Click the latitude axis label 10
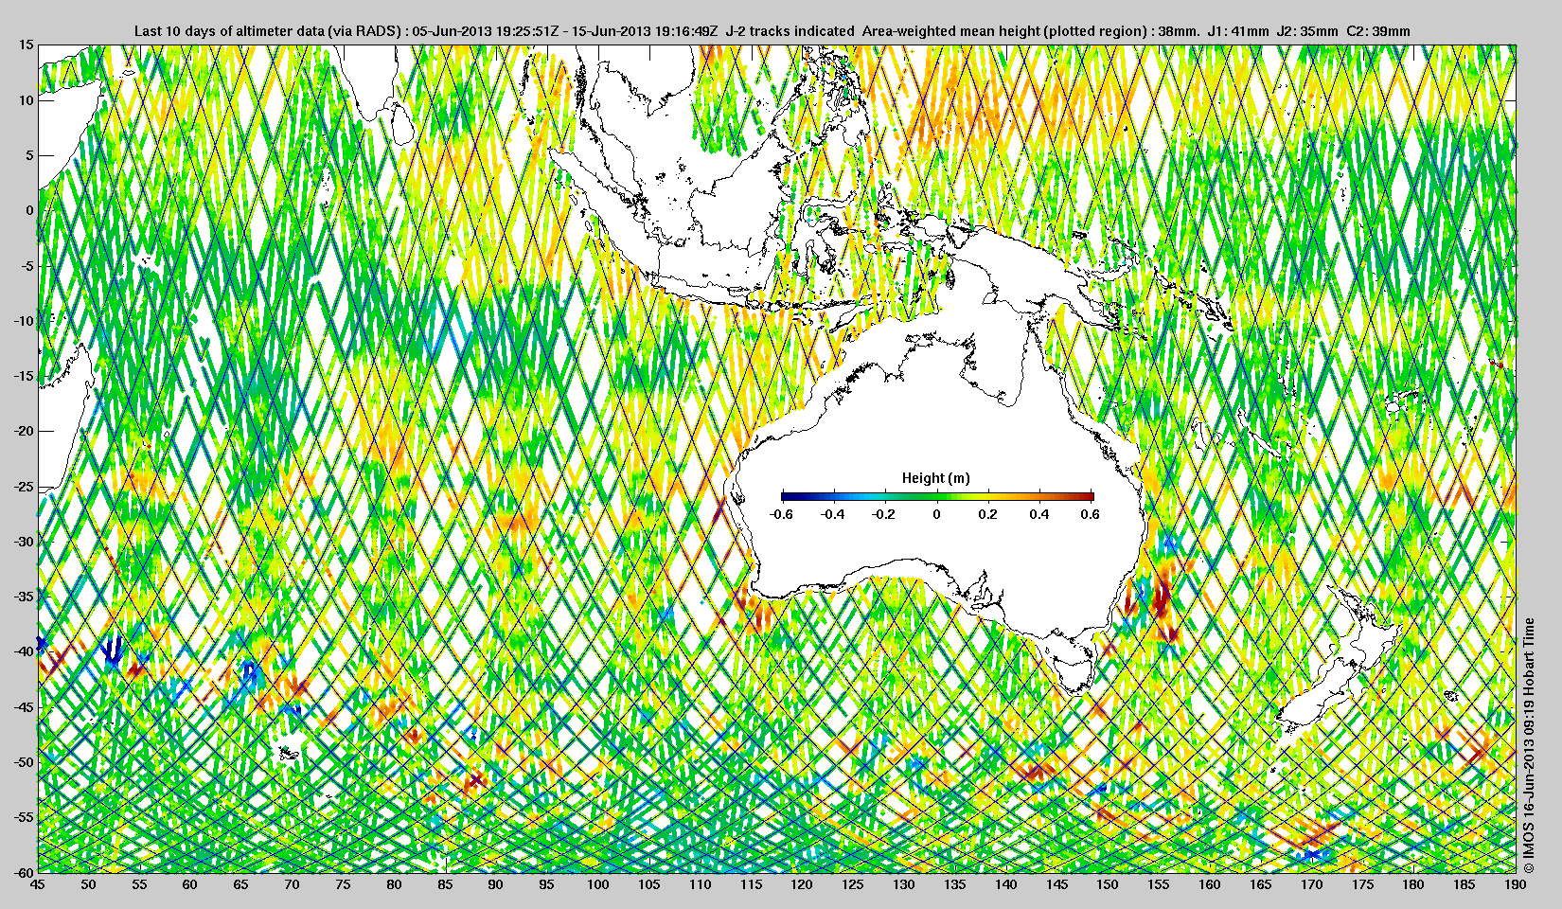The image size is (1562, 909). click(x=27, y=100)
